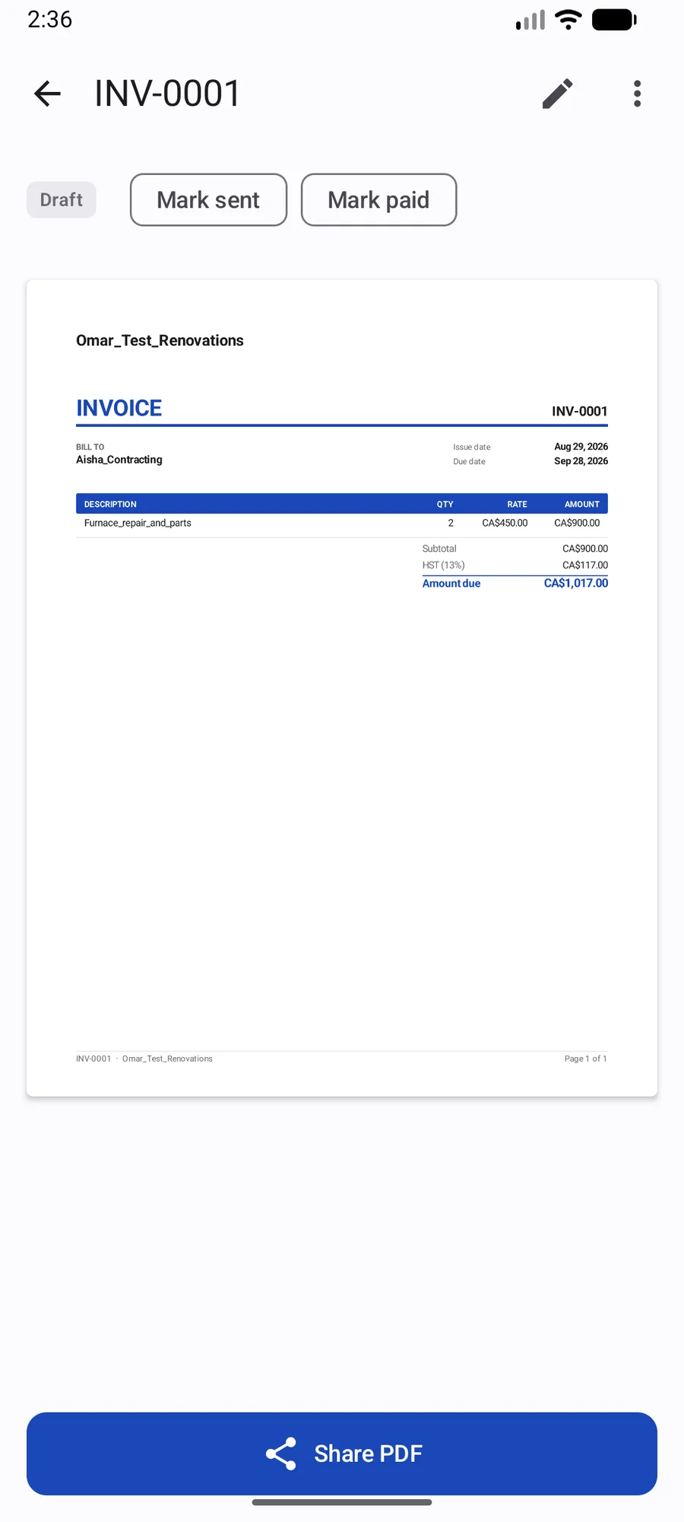Tap the Subtotal label
Image resolution: width=684 pixels, height=1522 pixels.
click(x=439, y=549)
